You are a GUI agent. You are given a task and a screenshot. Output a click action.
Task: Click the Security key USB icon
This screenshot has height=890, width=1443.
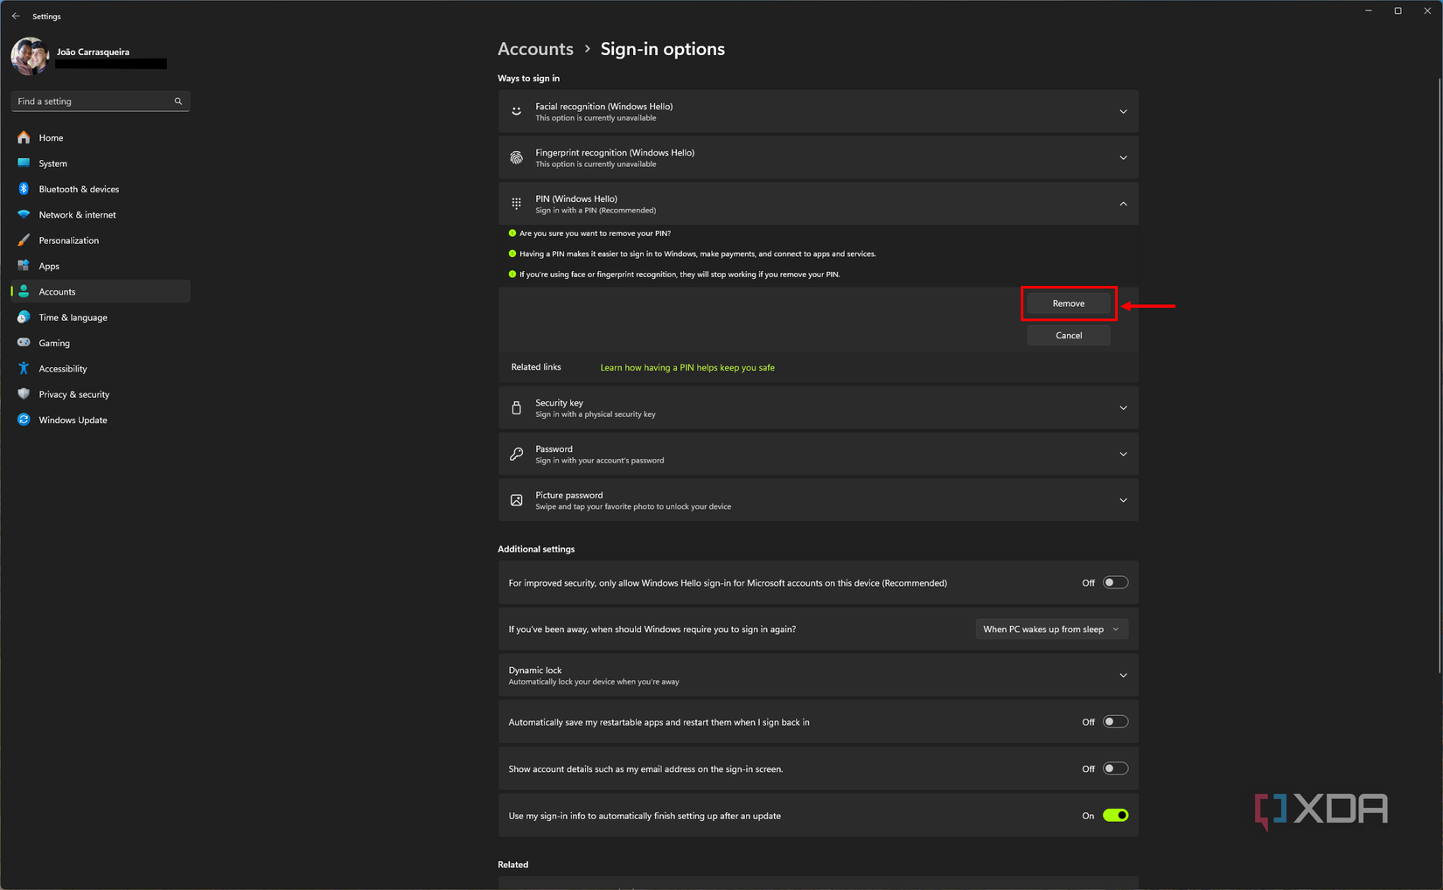(x=517, y=408)
